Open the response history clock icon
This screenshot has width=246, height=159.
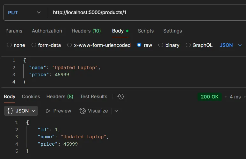point(120,97)
